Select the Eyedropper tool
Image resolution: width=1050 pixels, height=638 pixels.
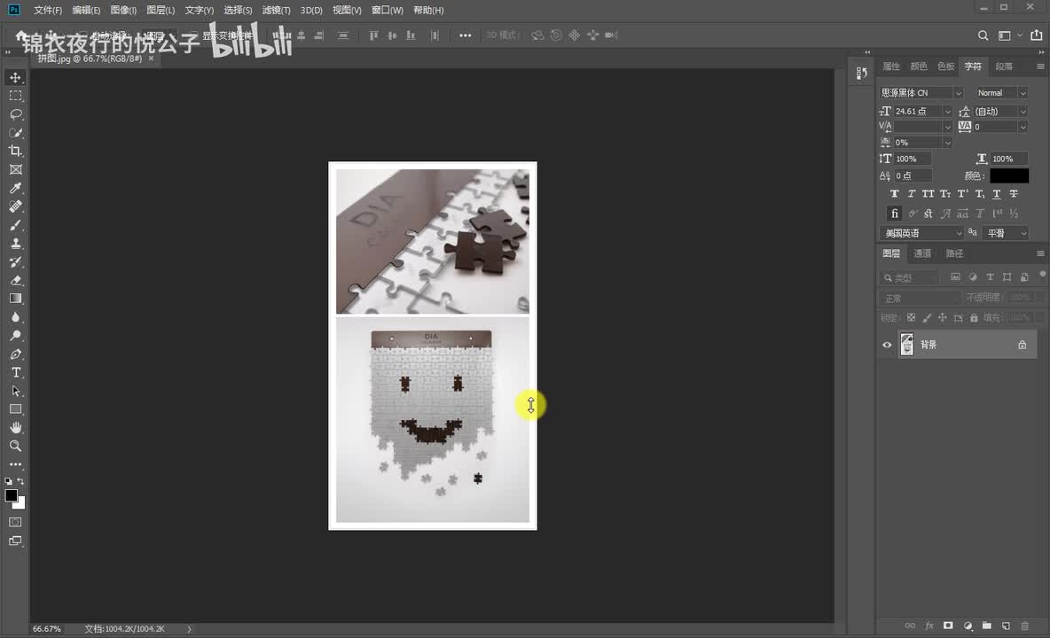click(x=15, y=188)
